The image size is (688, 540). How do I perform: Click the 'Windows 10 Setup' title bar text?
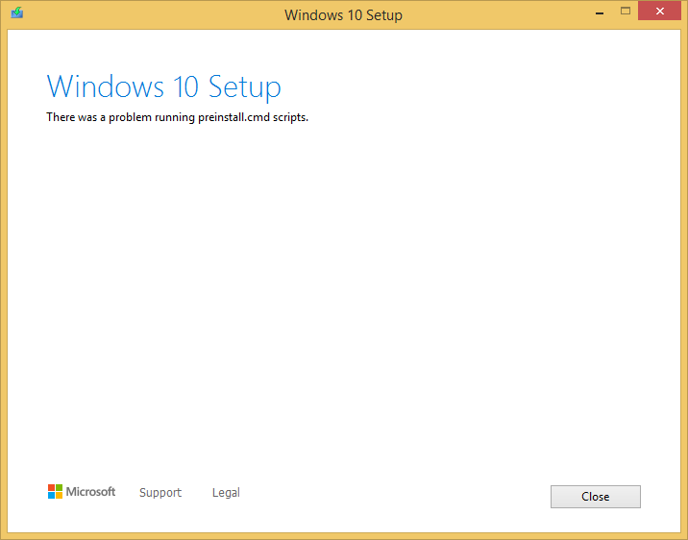[x=343, y=15]
